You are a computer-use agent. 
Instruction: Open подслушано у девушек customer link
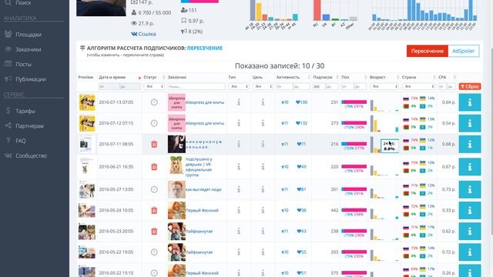click(199, 167)
